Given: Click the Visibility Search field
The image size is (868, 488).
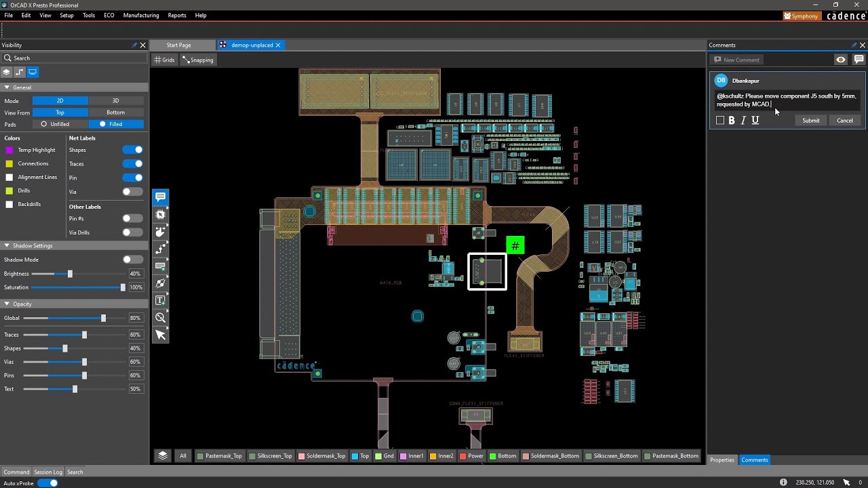Looking at the screenshot, I should point(73,58).
